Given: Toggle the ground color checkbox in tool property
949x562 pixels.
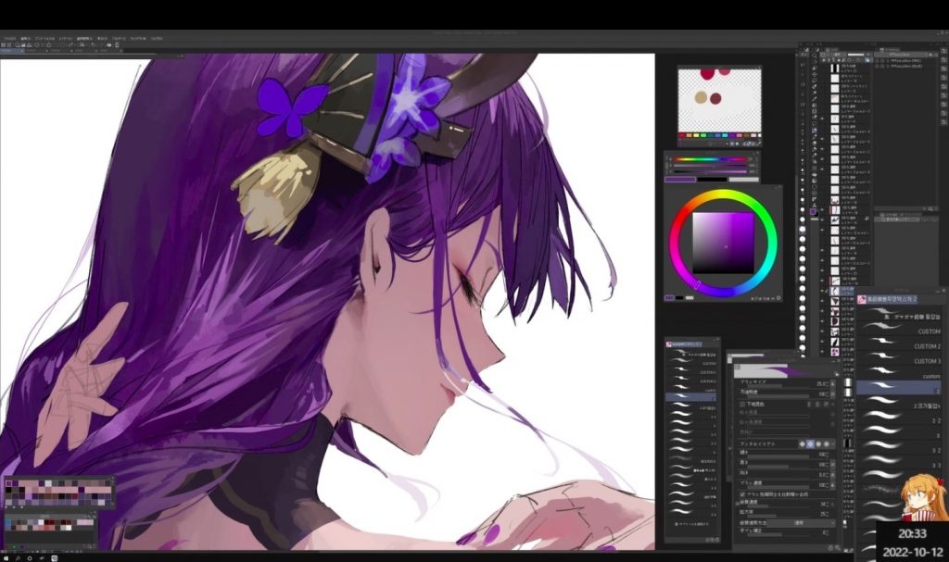Looking at the screenshot, I should coord(743,405).
